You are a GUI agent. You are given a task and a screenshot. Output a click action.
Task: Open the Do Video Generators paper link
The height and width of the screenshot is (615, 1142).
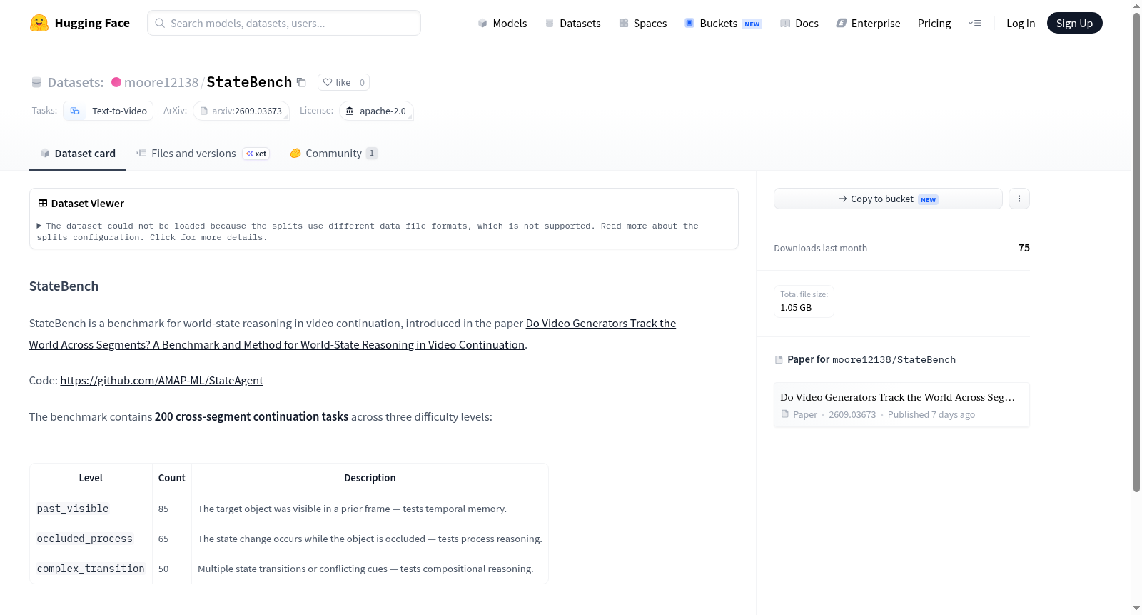point(353,334)
